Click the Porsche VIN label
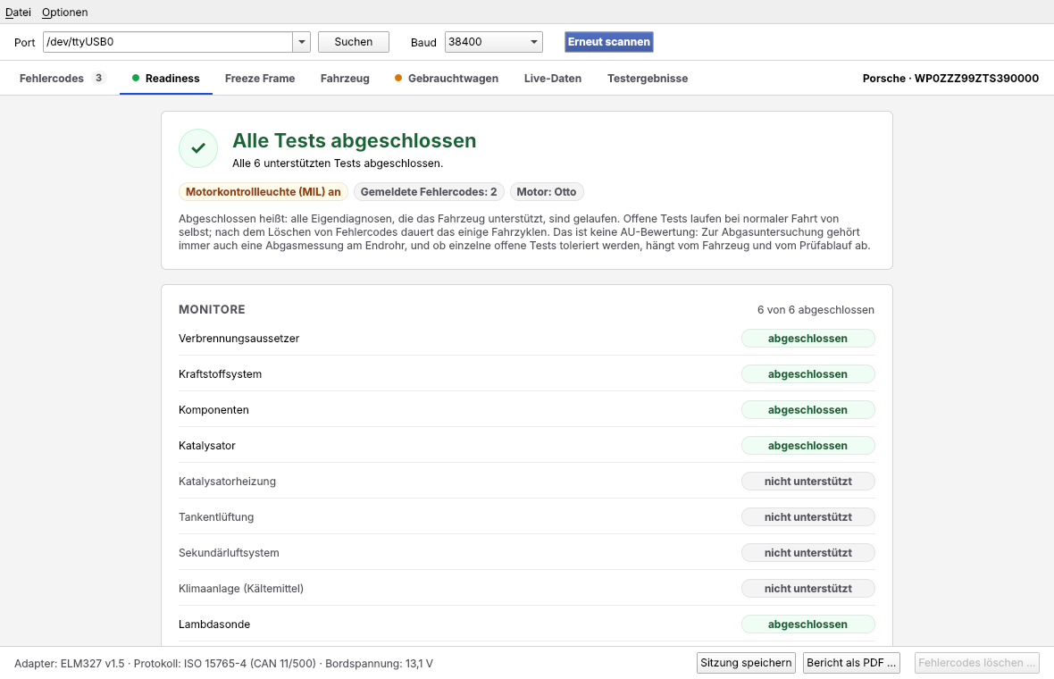This screenshot has height=679, width=1054. pos(950,78)
